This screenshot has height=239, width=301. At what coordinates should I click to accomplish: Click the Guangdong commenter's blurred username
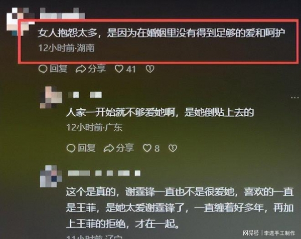click(x=85, y=95)
